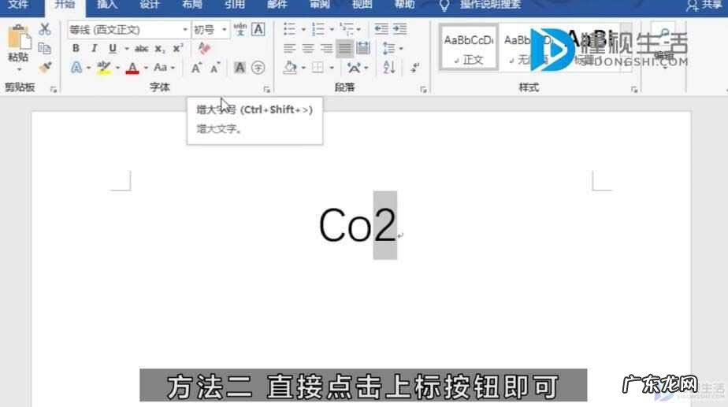
Task: Toggle Strikethrough (abc) formatting
Action: 141,48
